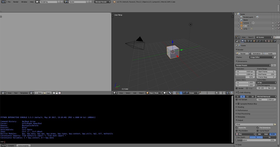Open the World properties tab icon
280x147 pixels.
tap(251, 41)
